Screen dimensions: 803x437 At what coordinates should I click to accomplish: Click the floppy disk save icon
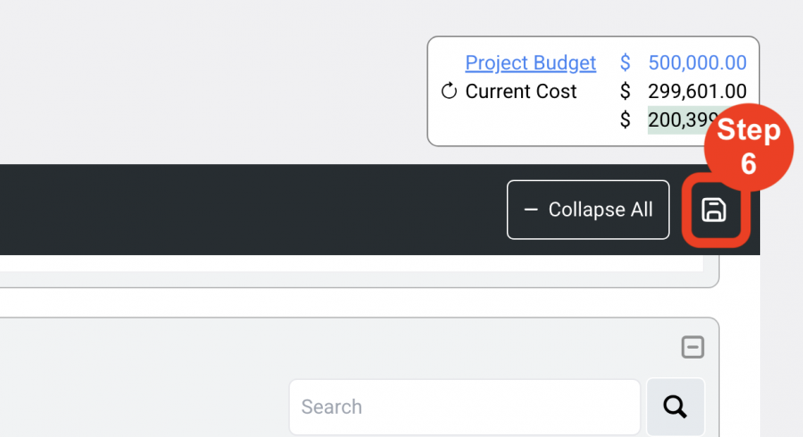coord(714,210)
